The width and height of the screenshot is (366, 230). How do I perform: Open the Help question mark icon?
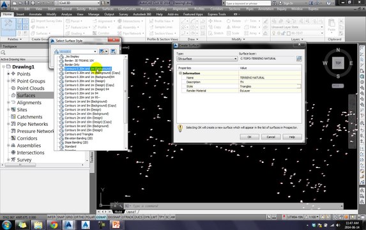tap(328, 3)
